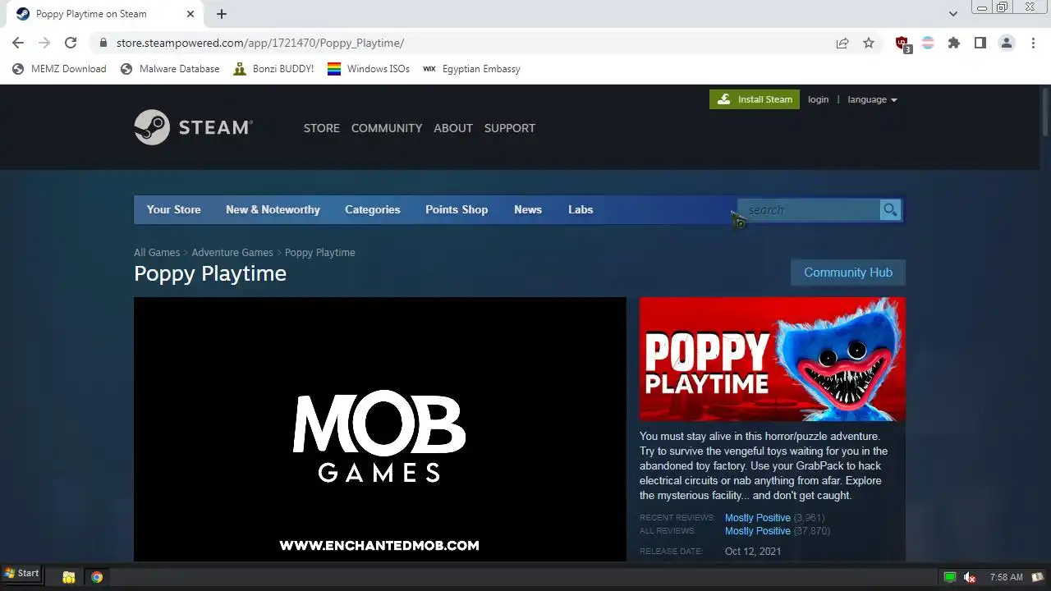
Task: Click the show desktop tray icon
Action: pos(1038,577)
